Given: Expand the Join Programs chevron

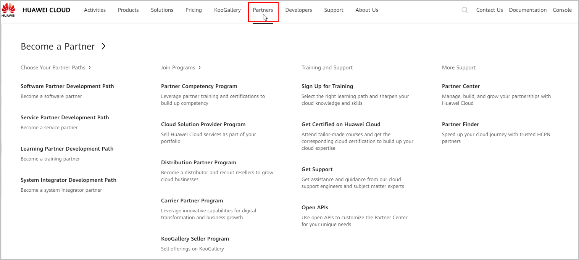Looking at the screenshot, I should 200,67.
